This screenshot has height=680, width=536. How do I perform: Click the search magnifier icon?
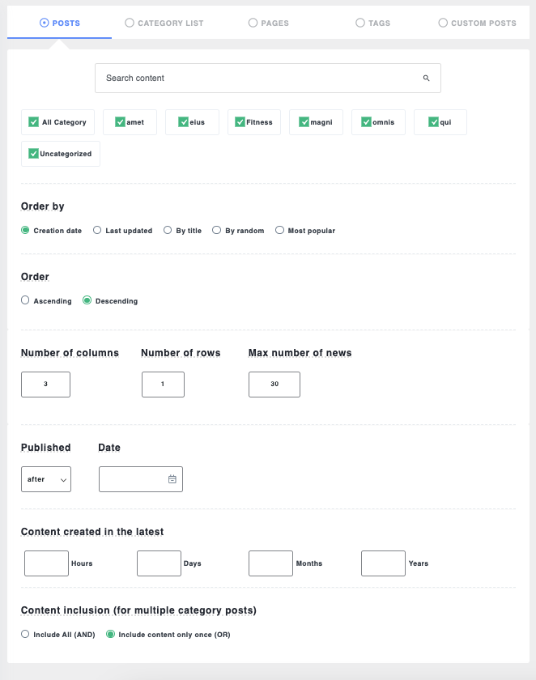[426, 79]
